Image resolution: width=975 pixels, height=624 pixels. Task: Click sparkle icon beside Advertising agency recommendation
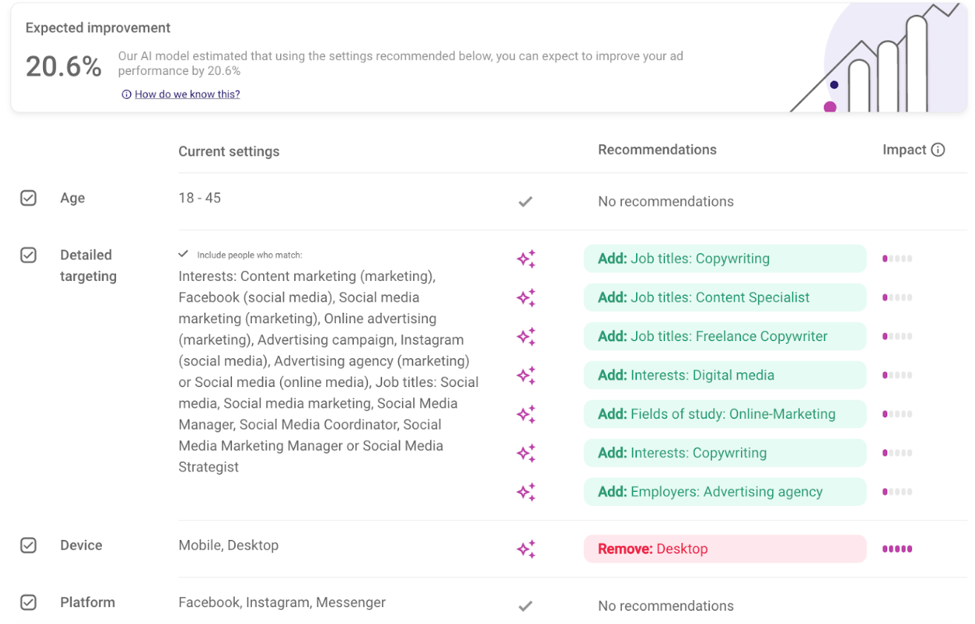point(526,492)
